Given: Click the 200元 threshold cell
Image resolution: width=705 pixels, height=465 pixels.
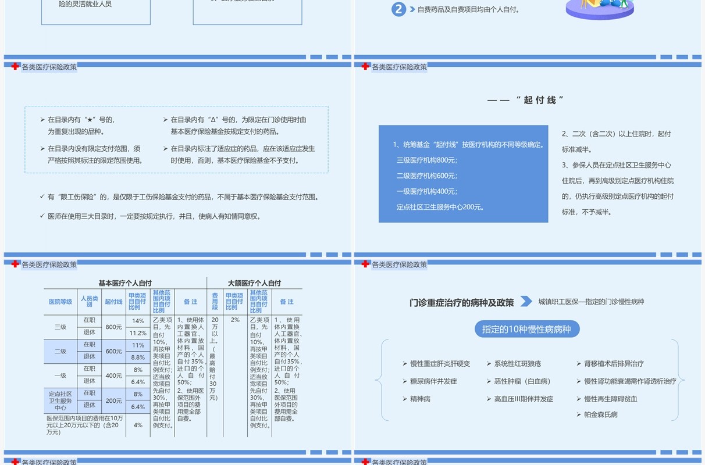Looking at the screenshot, I should [x=113, y=401].
